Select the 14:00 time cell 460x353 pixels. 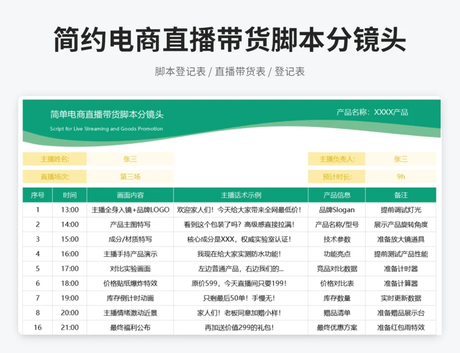(70, 225)
